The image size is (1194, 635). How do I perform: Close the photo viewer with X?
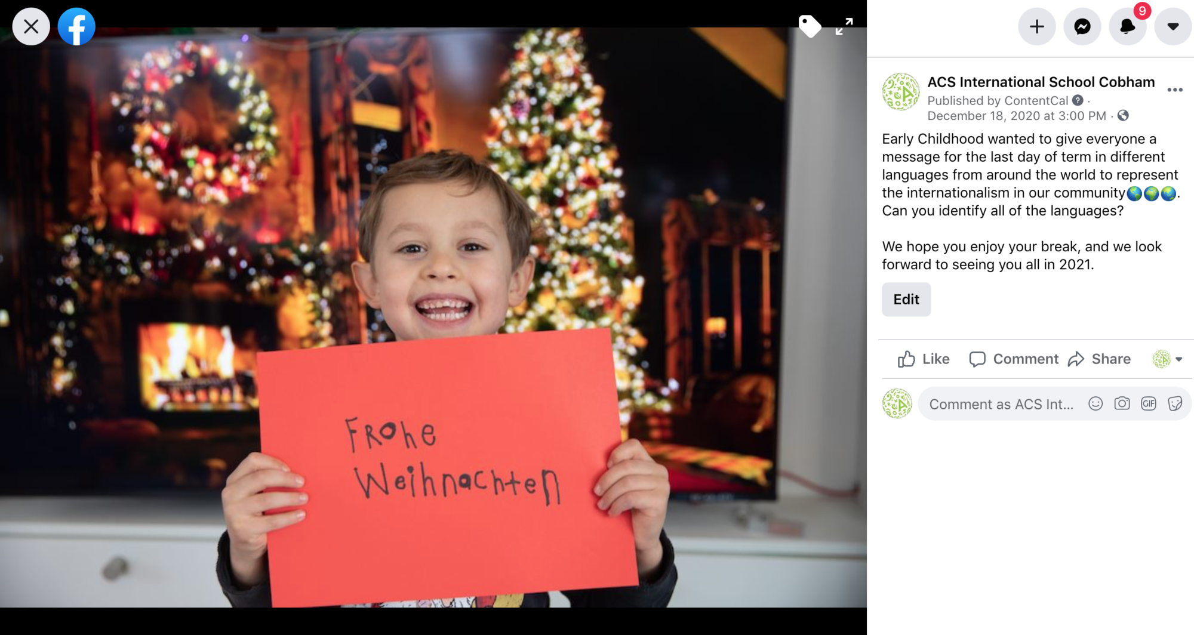31,26
